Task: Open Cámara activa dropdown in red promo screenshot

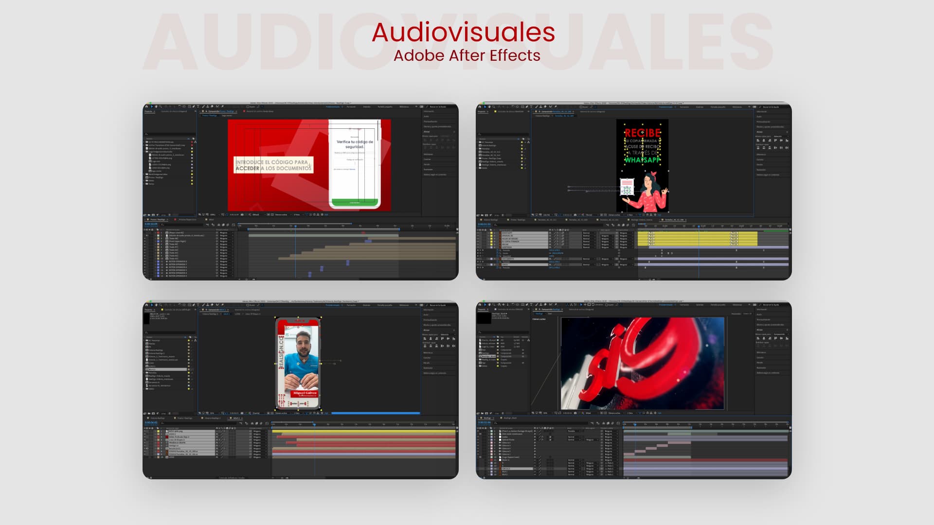Action: pos(283,214)
